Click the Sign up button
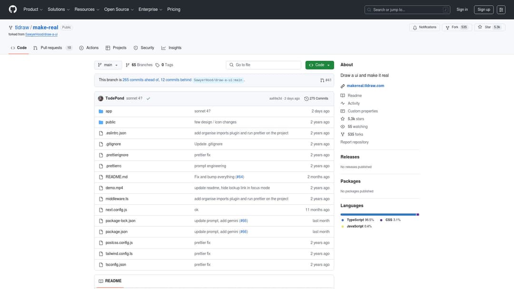This screenshot has height=289, width=514. [484, 10]
